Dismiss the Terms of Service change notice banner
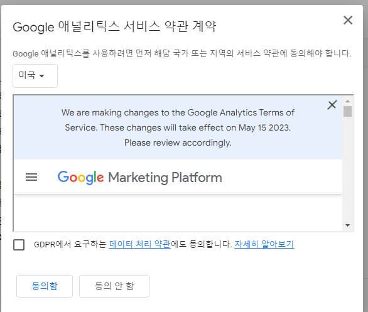Screen dimensions: 368x312 coord(332,105)
